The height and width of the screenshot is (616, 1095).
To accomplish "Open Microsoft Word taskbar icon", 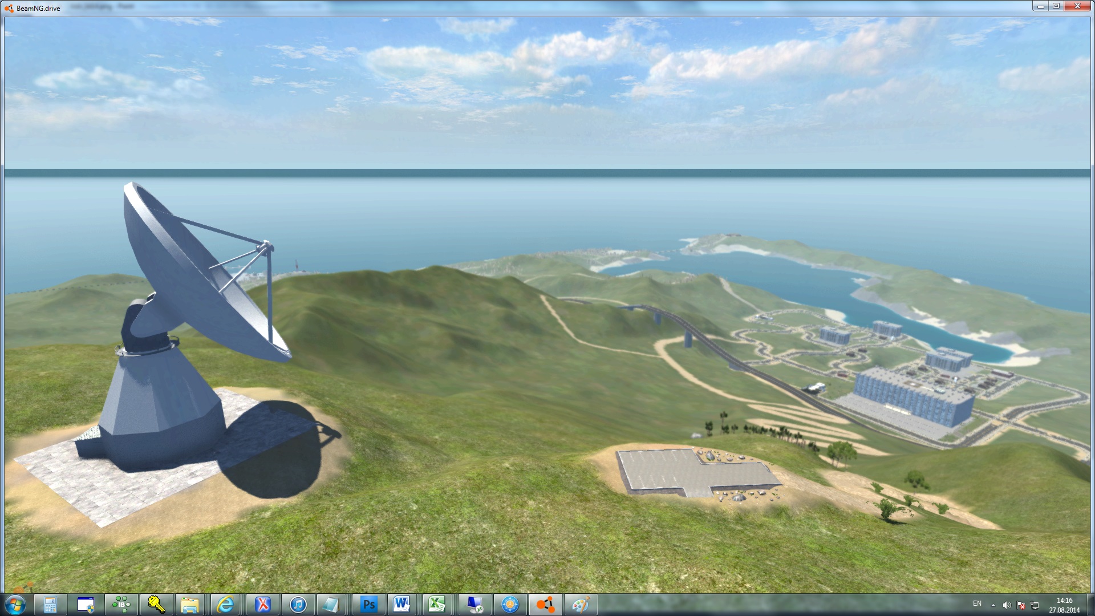I will click(x=402, y=604).
